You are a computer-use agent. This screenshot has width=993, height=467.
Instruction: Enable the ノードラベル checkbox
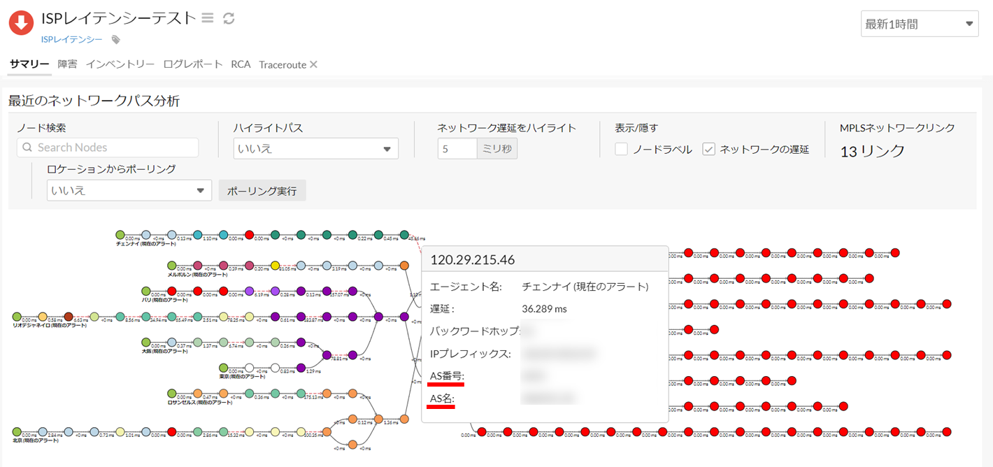[621, 149]
